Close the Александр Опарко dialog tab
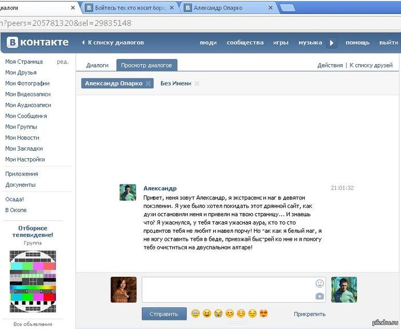Image resolution: width=401 pixels, height=329 pixels. point(148,84)
